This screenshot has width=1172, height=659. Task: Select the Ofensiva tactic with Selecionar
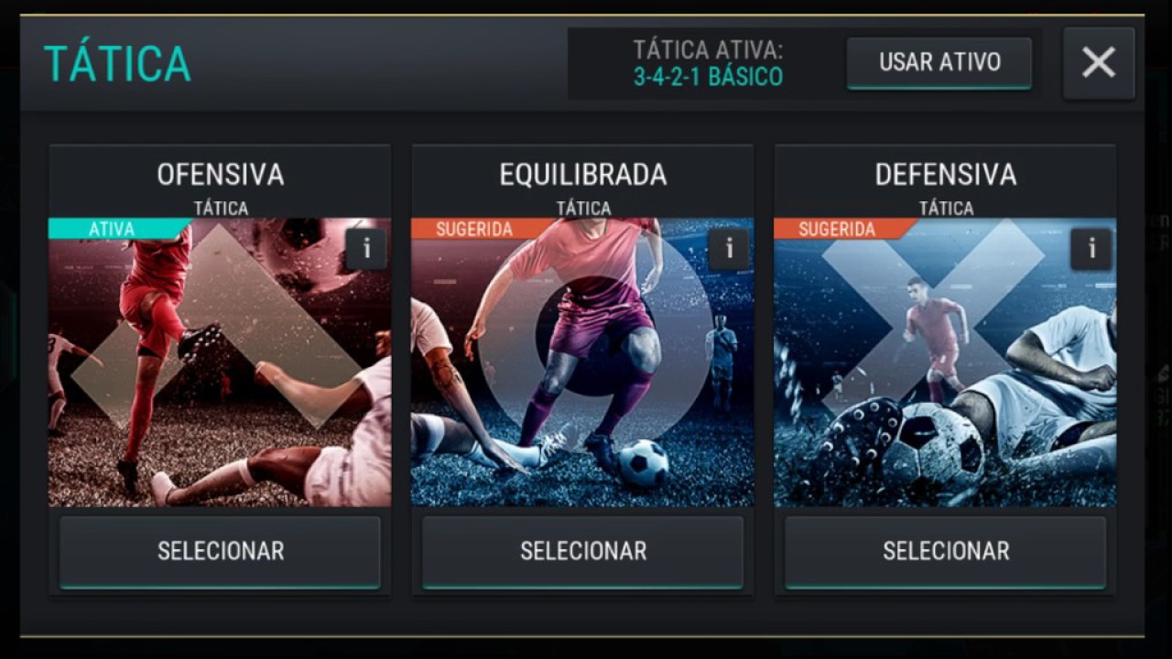(220, 552)
